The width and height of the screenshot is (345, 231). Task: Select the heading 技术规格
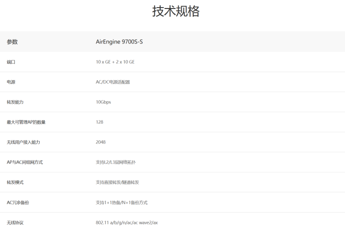[x=176, y=11]
